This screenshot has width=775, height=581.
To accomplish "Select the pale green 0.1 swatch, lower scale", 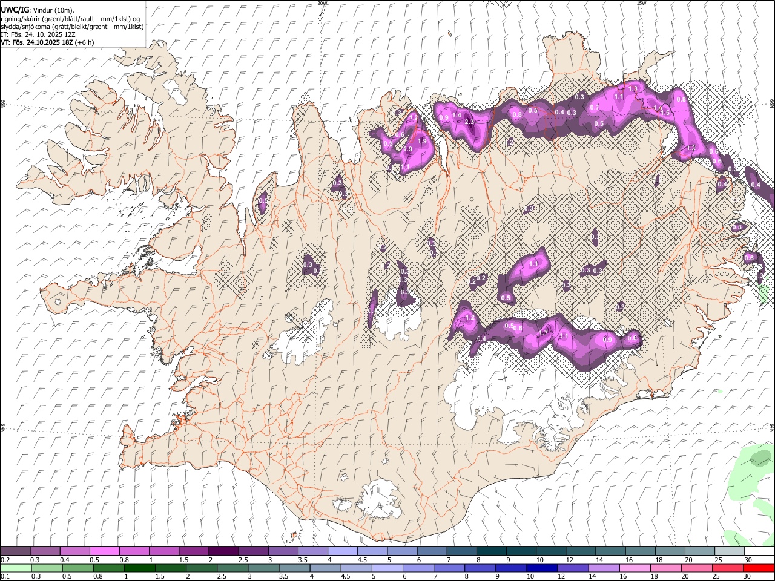I will click(15, 568).
